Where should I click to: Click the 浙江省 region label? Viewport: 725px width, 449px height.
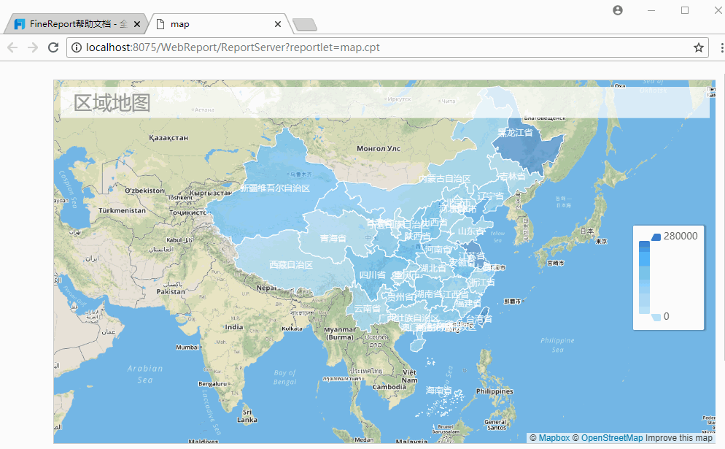[x=482, y=283]
